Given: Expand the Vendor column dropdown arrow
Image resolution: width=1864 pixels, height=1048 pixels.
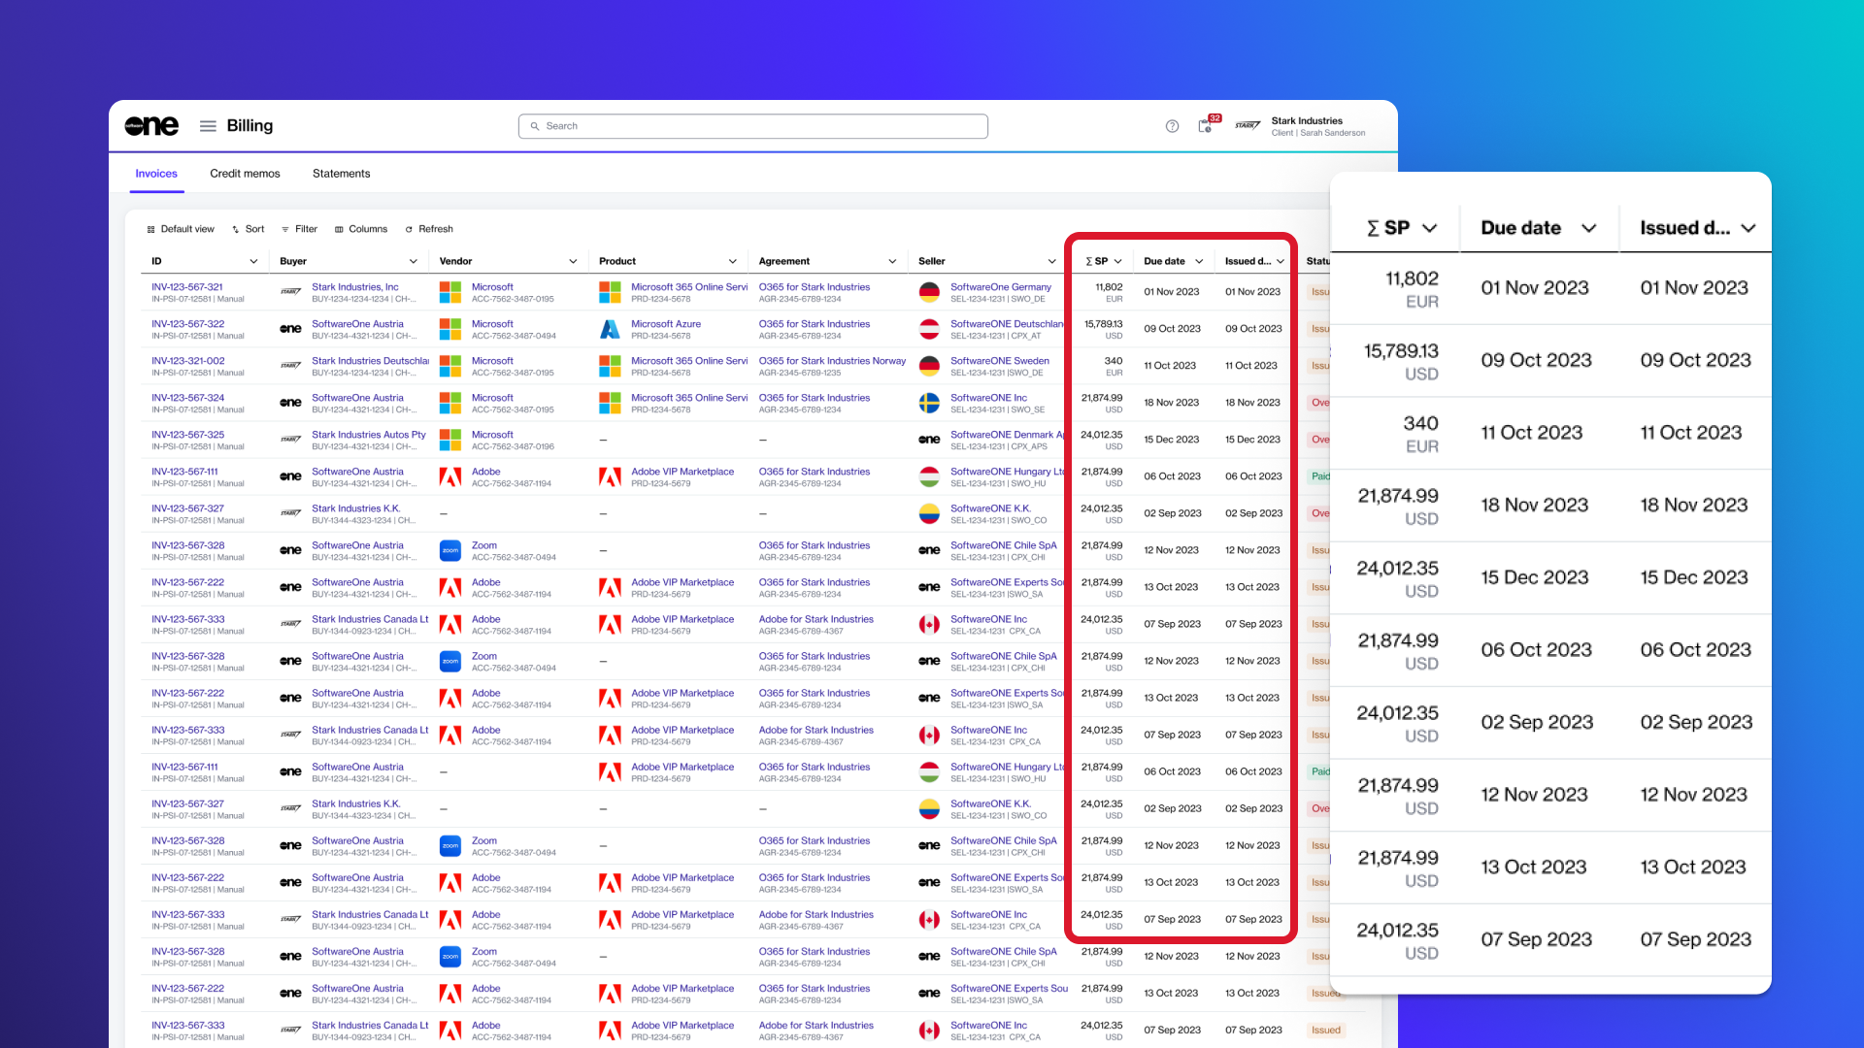Looking at the screenshot, I should click(x=573, y=261).
